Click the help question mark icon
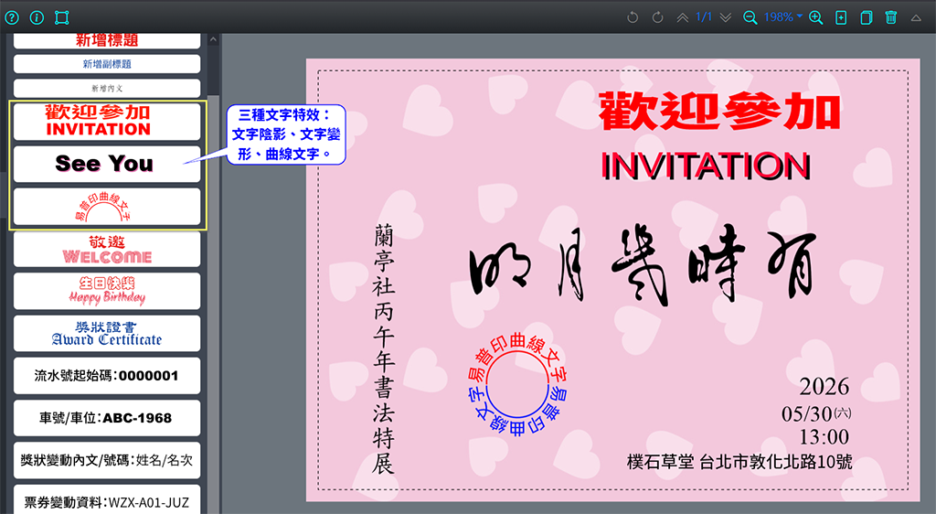Screen dimensions: 936x514 (12, 17)
